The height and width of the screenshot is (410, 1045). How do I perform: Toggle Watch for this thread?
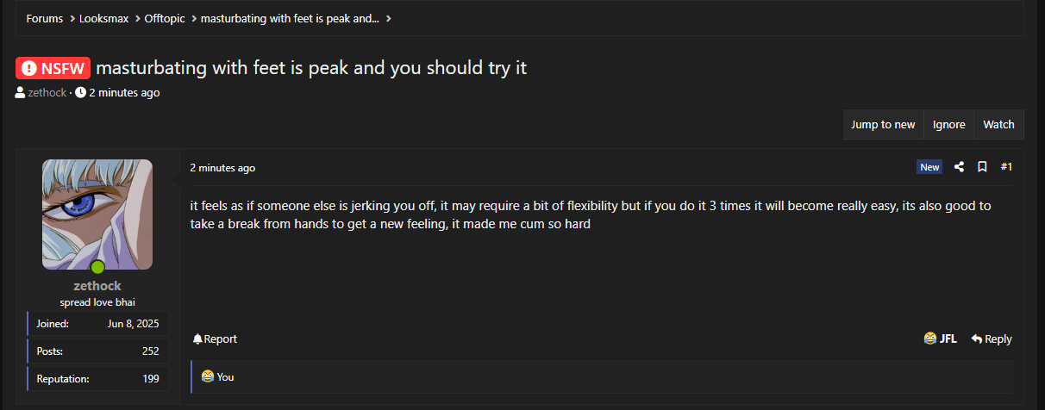coord(998,125)
